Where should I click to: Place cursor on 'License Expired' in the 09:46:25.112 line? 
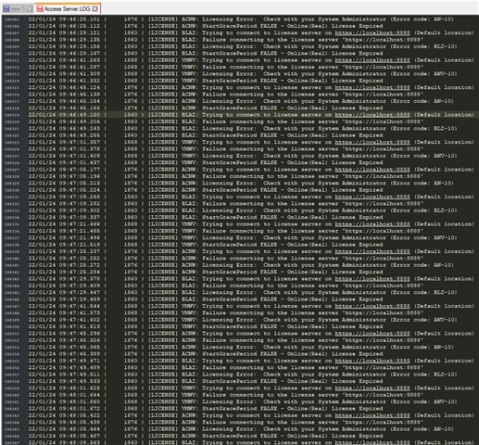pos(358,26)
